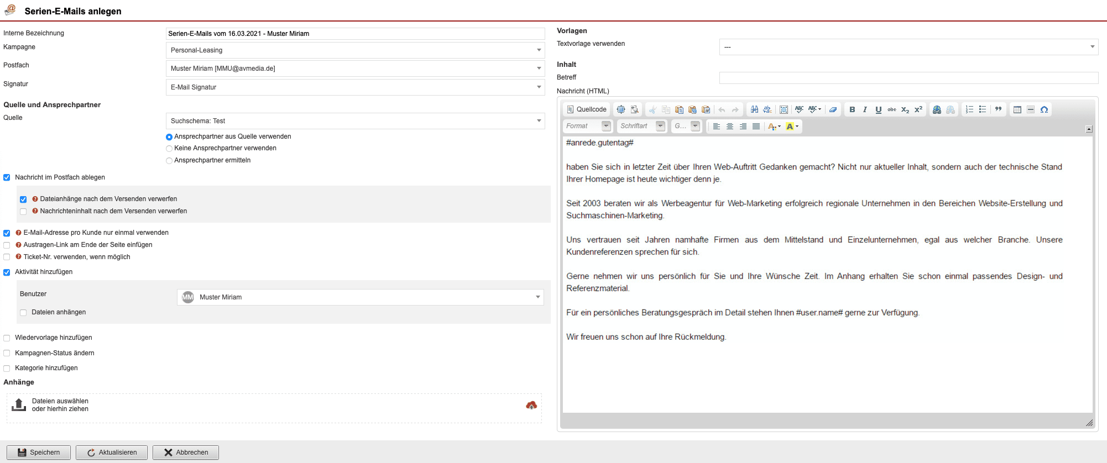Click the Speichern button
Screen dimensions: 1107x463
[39, 453]
